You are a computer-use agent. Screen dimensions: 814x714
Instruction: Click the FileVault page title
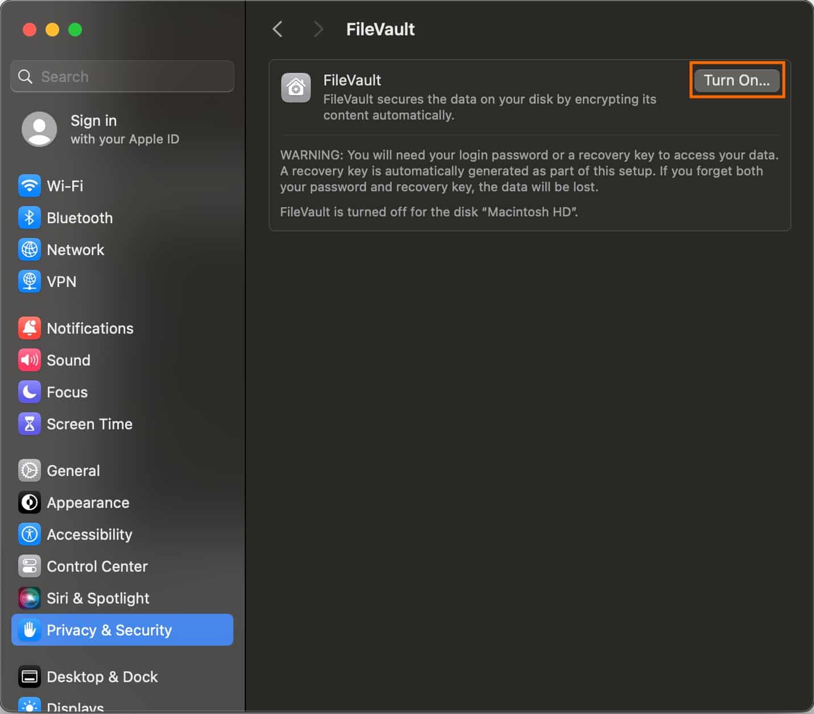(x=380, y=29)
